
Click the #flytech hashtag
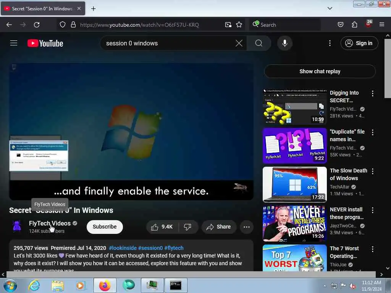[174, 248]
